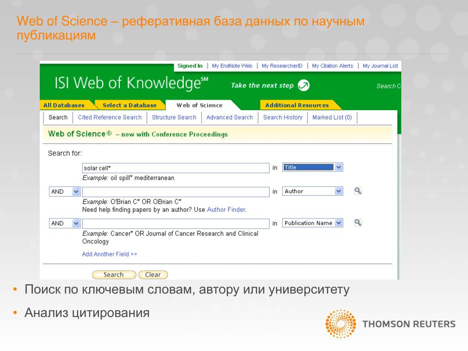Viewport: 468px width, 351px height.
Task: View Search History
Action: 282,117
